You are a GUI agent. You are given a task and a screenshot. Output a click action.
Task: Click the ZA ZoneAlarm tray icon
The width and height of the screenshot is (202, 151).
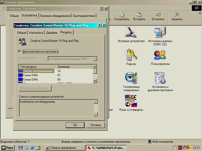[x=189, y=148]
